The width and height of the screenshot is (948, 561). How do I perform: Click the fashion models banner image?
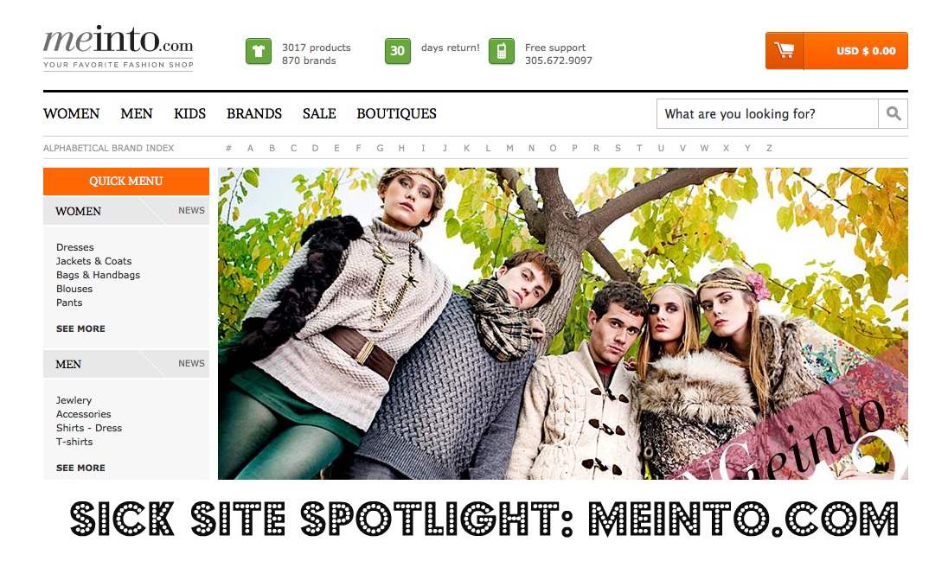[563, 323]
